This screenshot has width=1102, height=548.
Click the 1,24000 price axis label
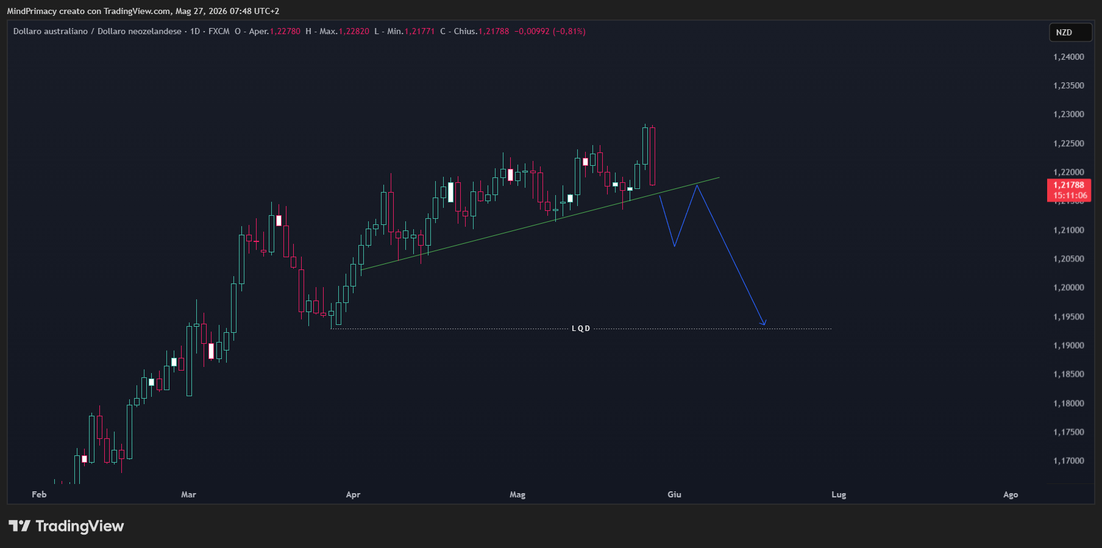(x=1068, y=57)
